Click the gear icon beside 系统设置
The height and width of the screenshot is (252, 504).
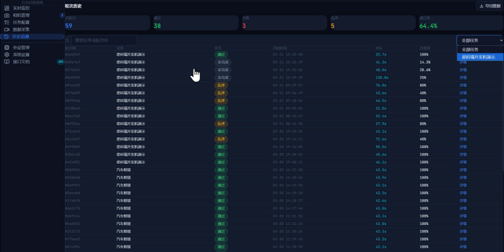7,55
